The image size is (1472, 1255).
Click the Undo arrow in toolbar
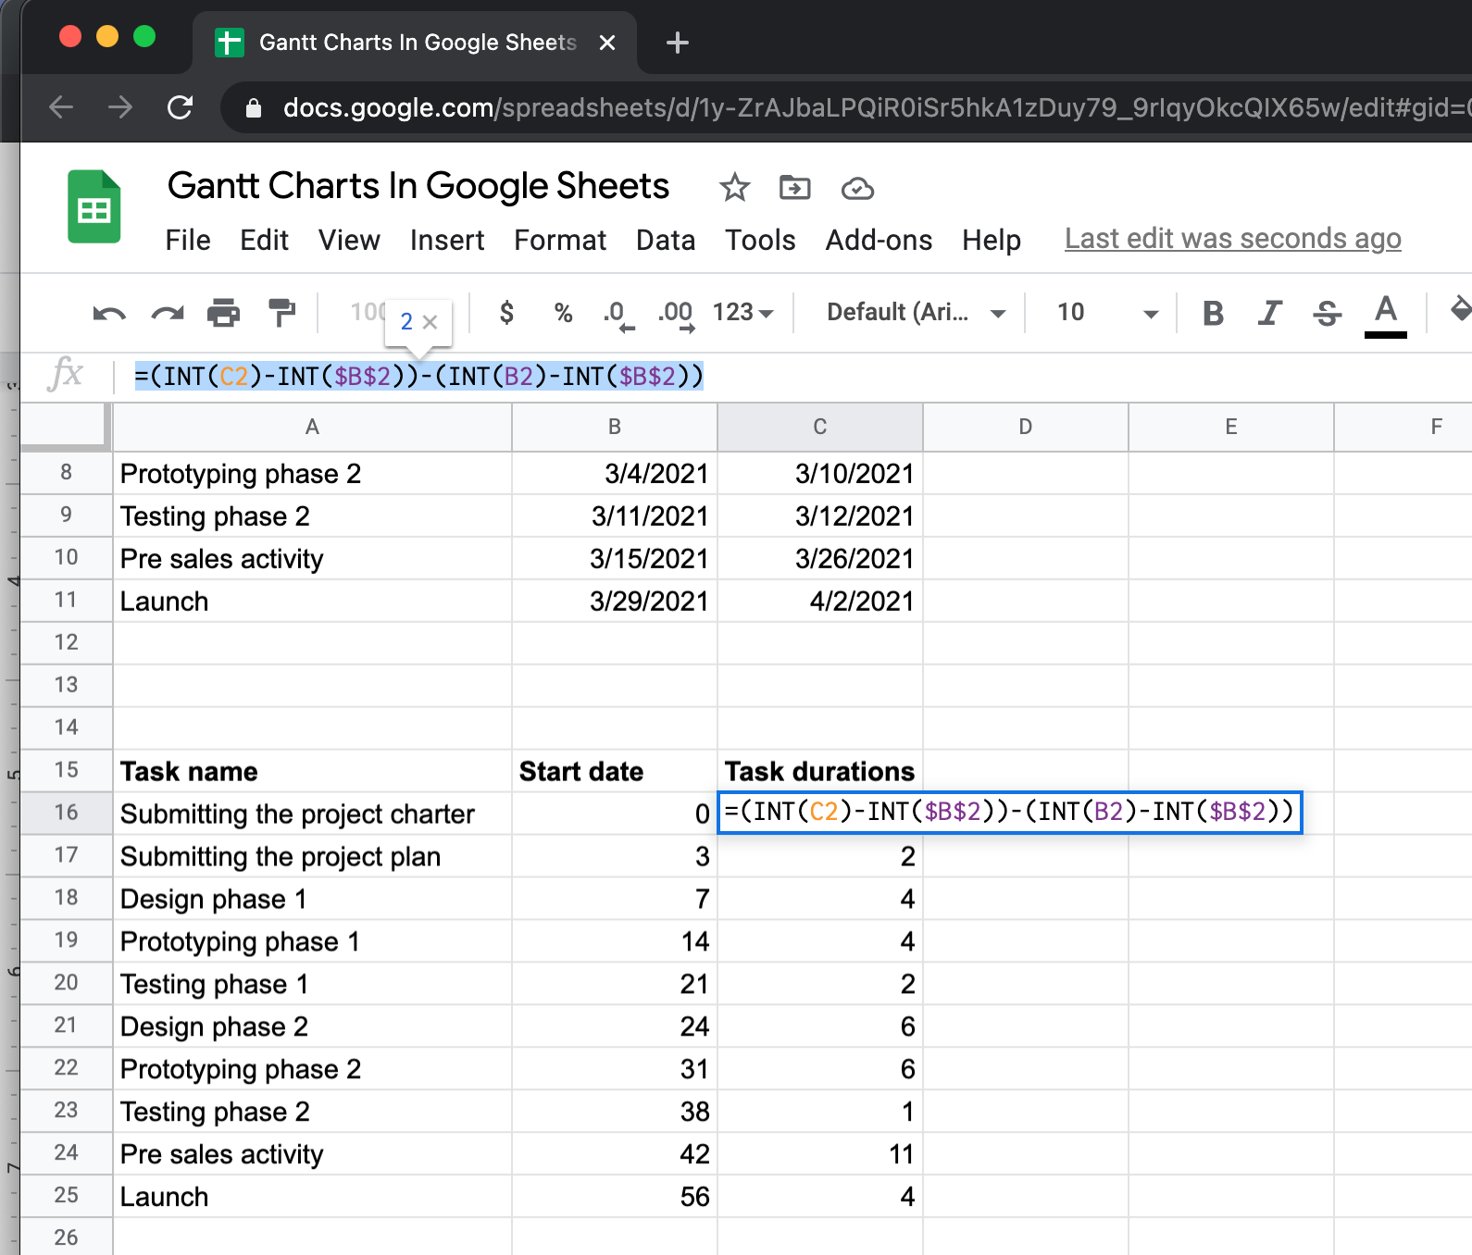(x=109, y=314)
